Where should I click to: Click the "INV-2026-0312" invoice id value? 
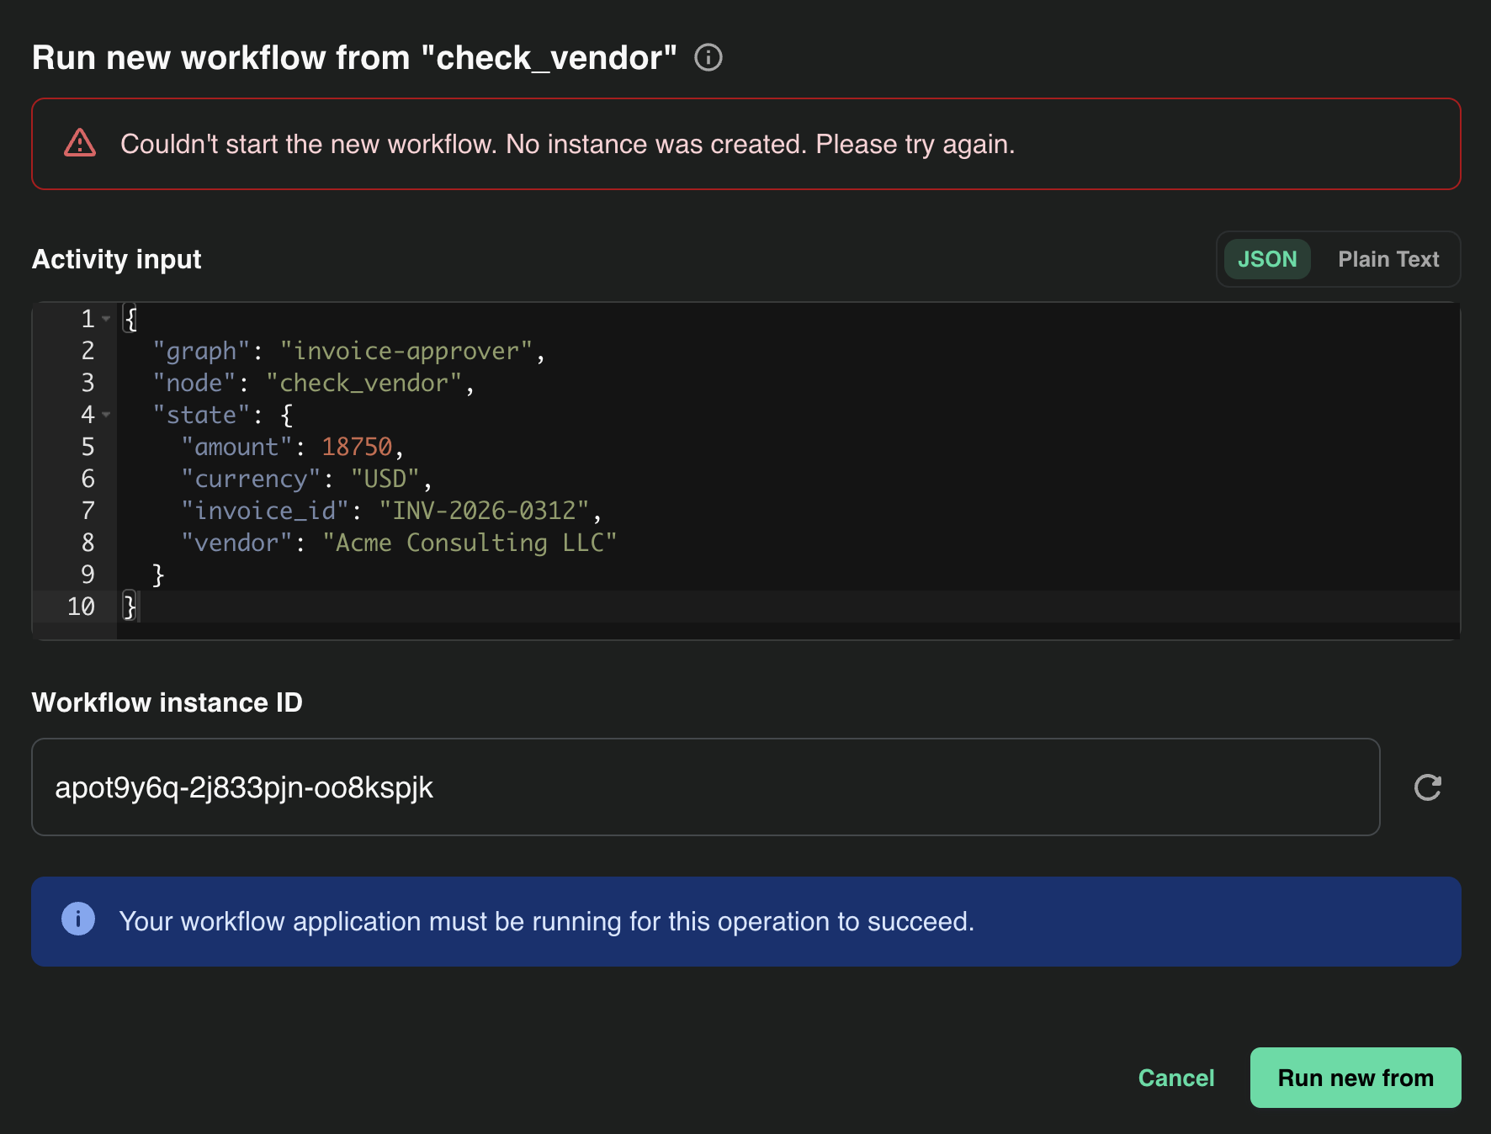click(484, 511)
